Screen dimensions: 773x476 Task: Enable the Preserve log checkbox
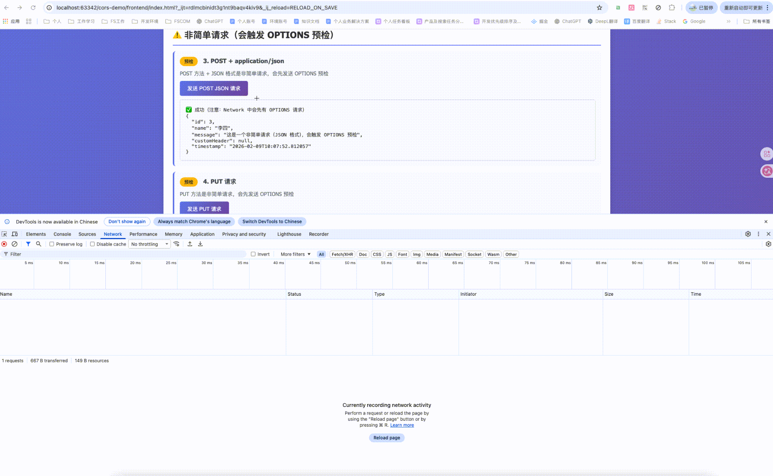[52, 244]
